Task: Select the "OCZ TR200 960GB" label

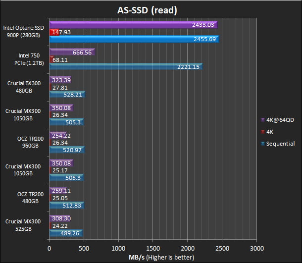Action: pyautogui.click(x=30, y=142)
